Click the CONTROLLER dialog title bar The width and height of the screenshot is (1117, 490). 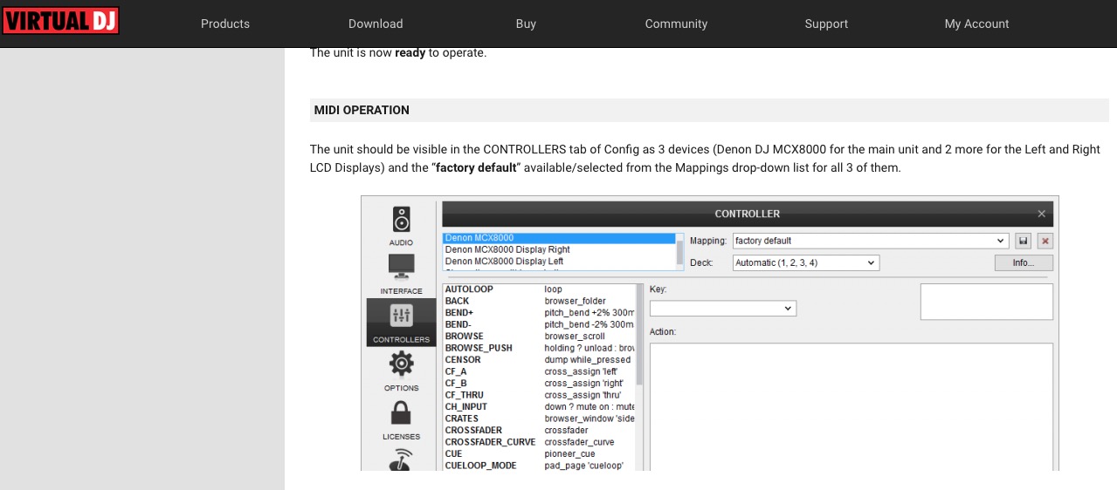pos(747,214)
